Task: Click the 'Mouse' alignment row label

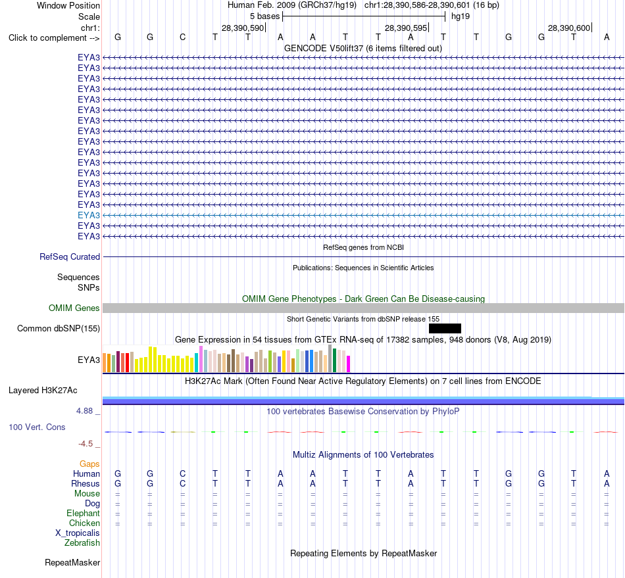Action: coord(87,494)
